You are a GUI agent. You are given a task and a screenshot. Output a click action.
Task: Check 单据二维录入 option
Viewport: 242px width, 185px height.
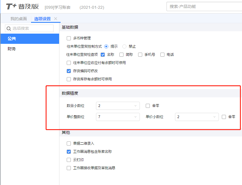click(69, 143)
